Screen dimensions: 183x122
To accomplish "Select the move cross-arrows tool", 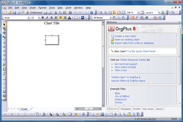I will [x=4, y=33].
